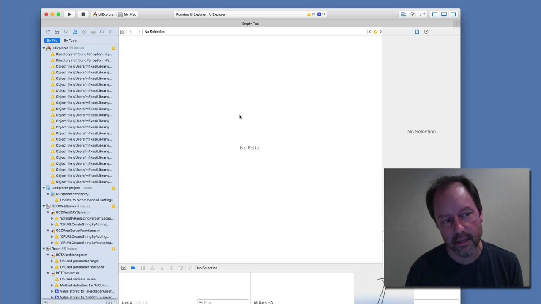This screenshot has height=304, width=541.
Task: Click the Debug view hierarchy icon
Action: [180, 268]
